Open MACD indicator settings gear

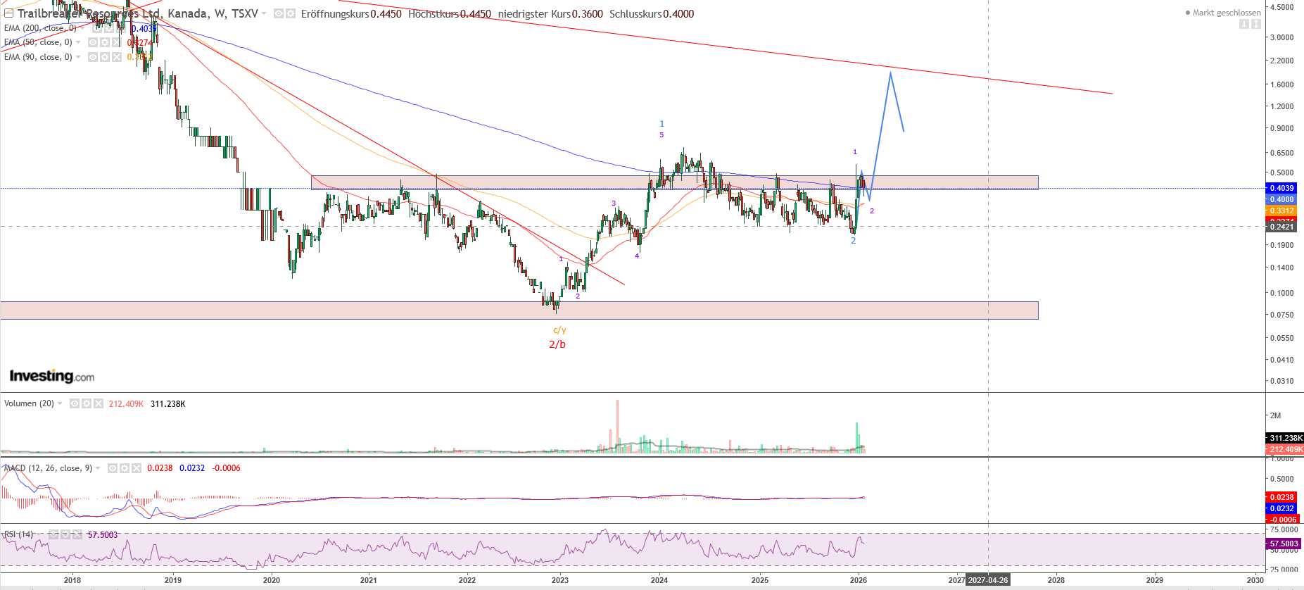(x=125, y=468)
